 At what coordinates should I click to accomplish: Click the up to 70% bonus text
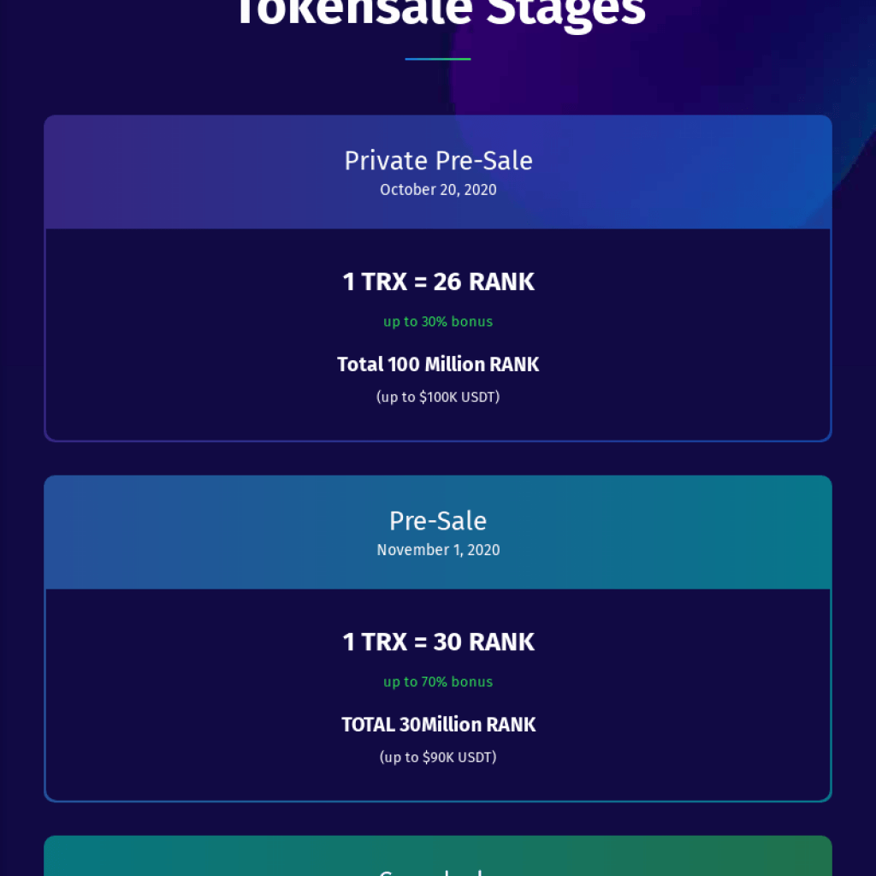(438, 682)
